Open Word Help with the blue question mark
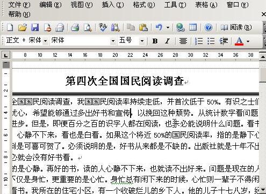 (x=209, y=27)
